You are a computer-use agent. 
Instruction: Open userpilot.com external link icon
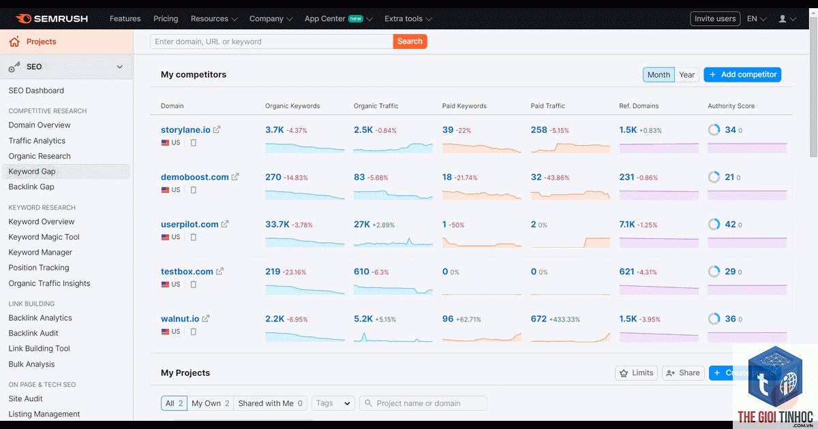225,224
